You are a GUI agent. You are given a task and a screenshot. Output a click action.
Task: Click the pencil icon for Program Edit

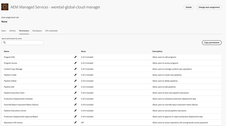(75, 57)
